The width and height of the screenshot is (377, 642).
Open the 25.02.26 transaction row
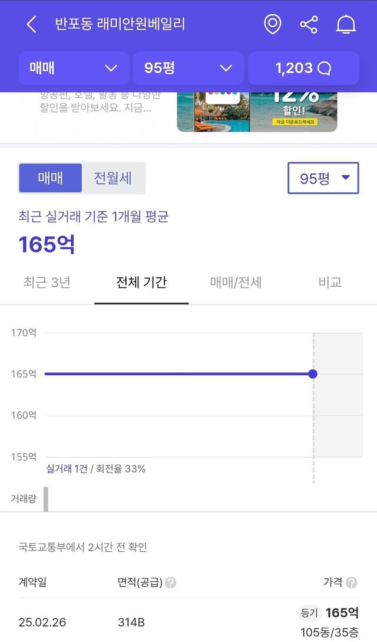pyautogui.click(x=188, y=622)
